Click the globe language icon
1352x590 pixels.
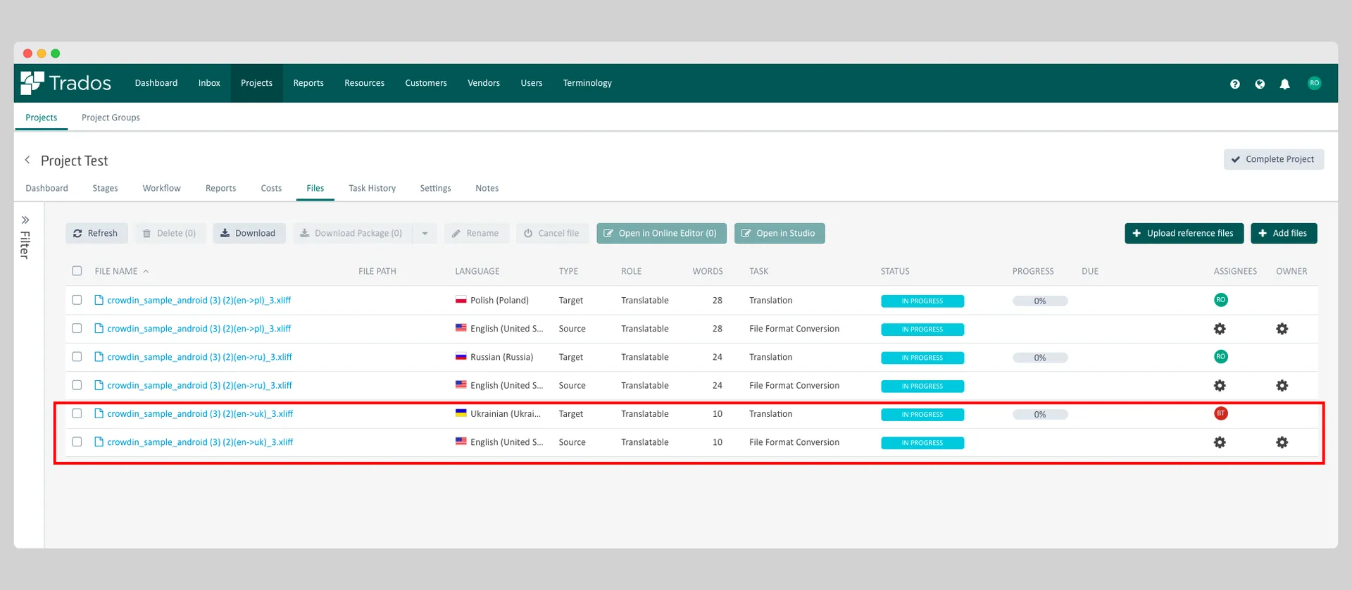1260,84
